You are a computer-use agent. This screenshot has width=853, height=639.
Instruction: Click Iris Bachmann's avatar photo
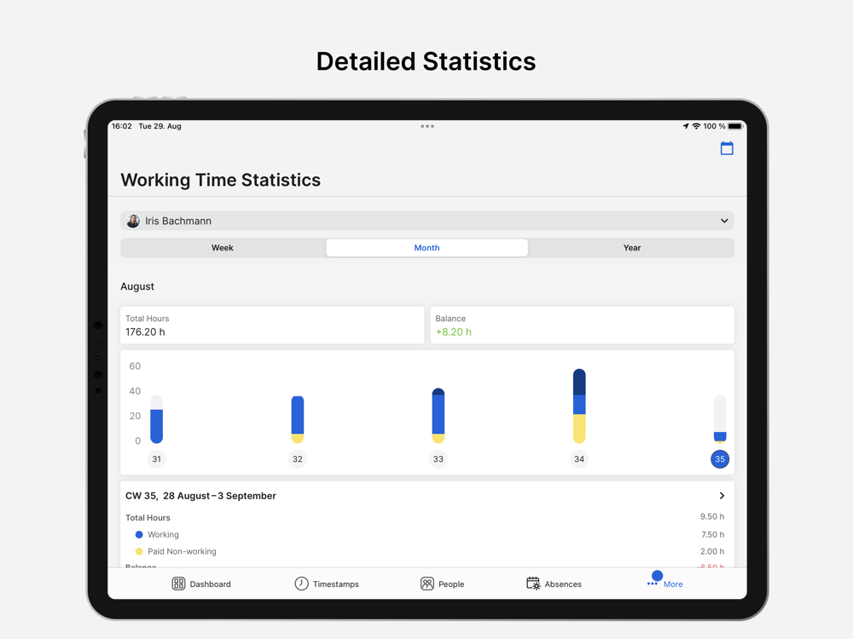click(x=133, y=221)
